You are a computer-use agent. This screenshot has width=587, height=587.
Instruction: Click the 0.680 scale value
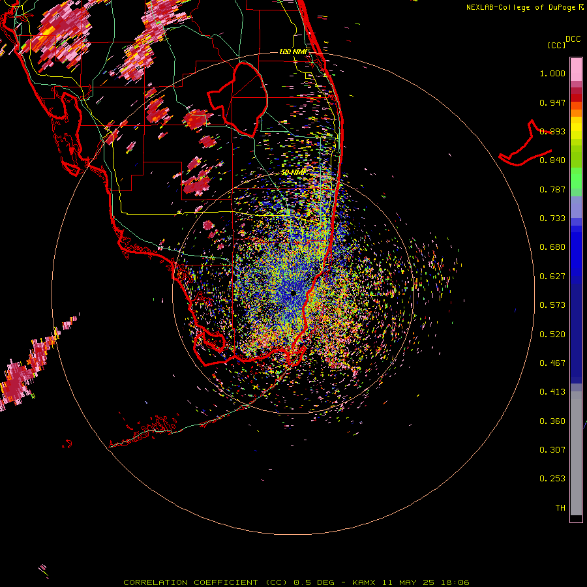552,247
